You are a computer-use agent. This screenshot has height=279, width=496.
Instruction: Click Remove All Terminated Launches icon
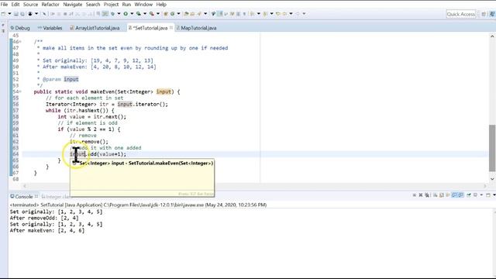[x=427, y=195]
